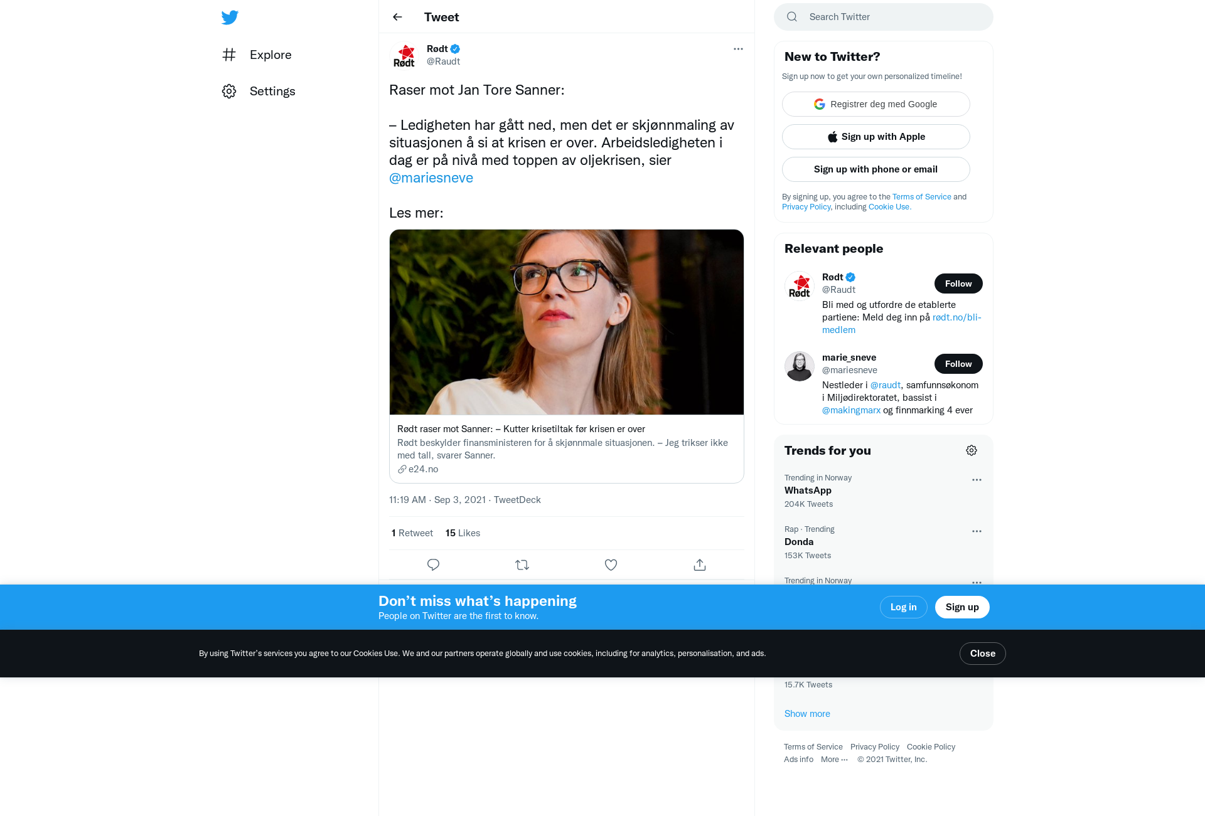
Task: Follow marie_sneve account
Action: pos(958,364)
